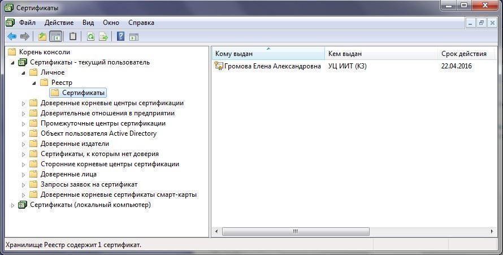This screenshot has width=503, height=255.
Task: Click the Up one level folder icon
Action: tap(42, 37)
